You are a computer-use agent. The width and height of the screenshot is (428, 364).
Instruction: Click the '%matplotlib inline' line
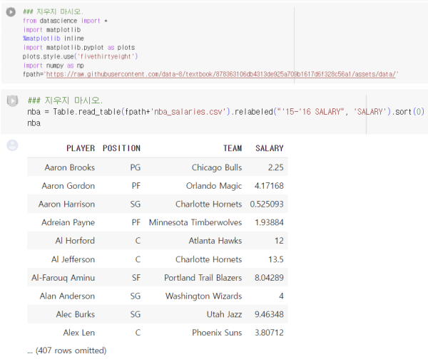[53, 38]
